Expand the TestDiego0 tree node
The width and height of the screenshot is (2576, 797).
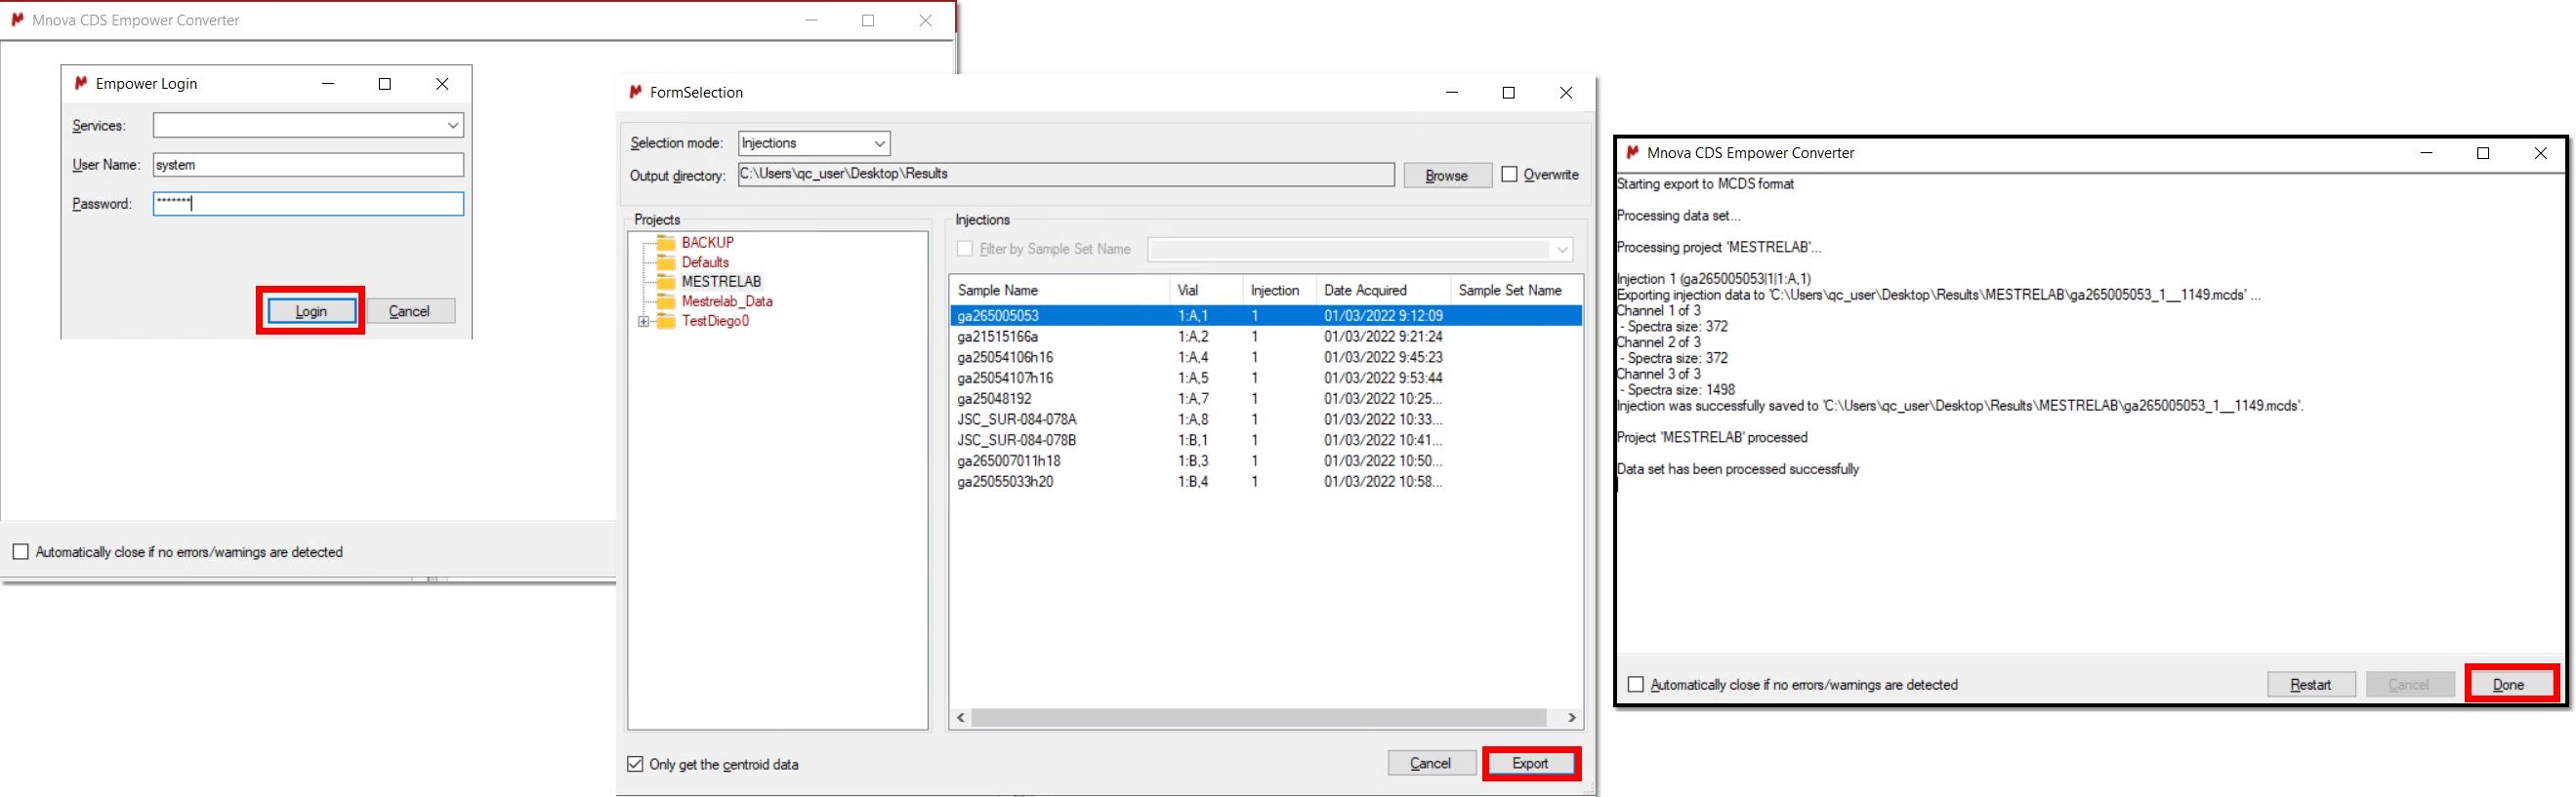644,322
